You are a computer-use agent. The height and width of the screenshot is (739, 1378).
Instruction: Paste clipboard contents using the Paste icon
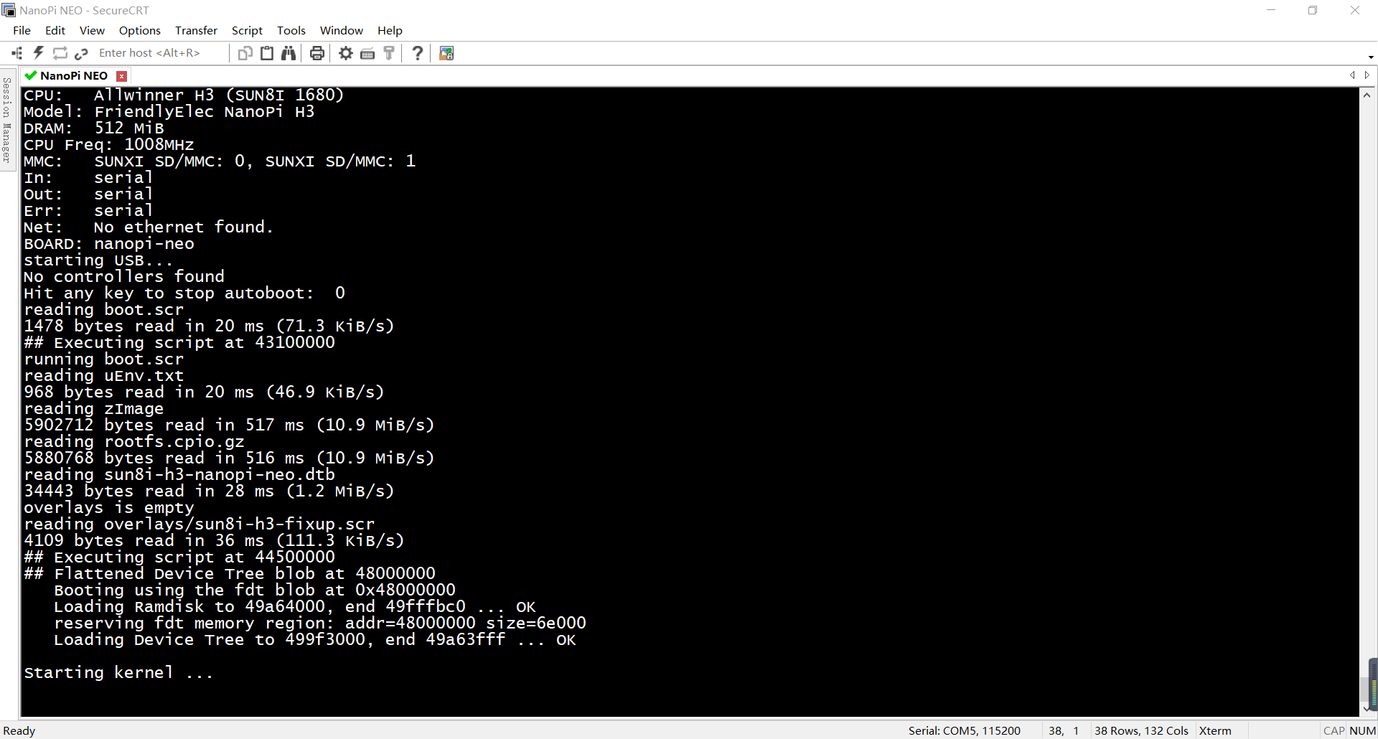pyautogui.click(x=266, y=53)
